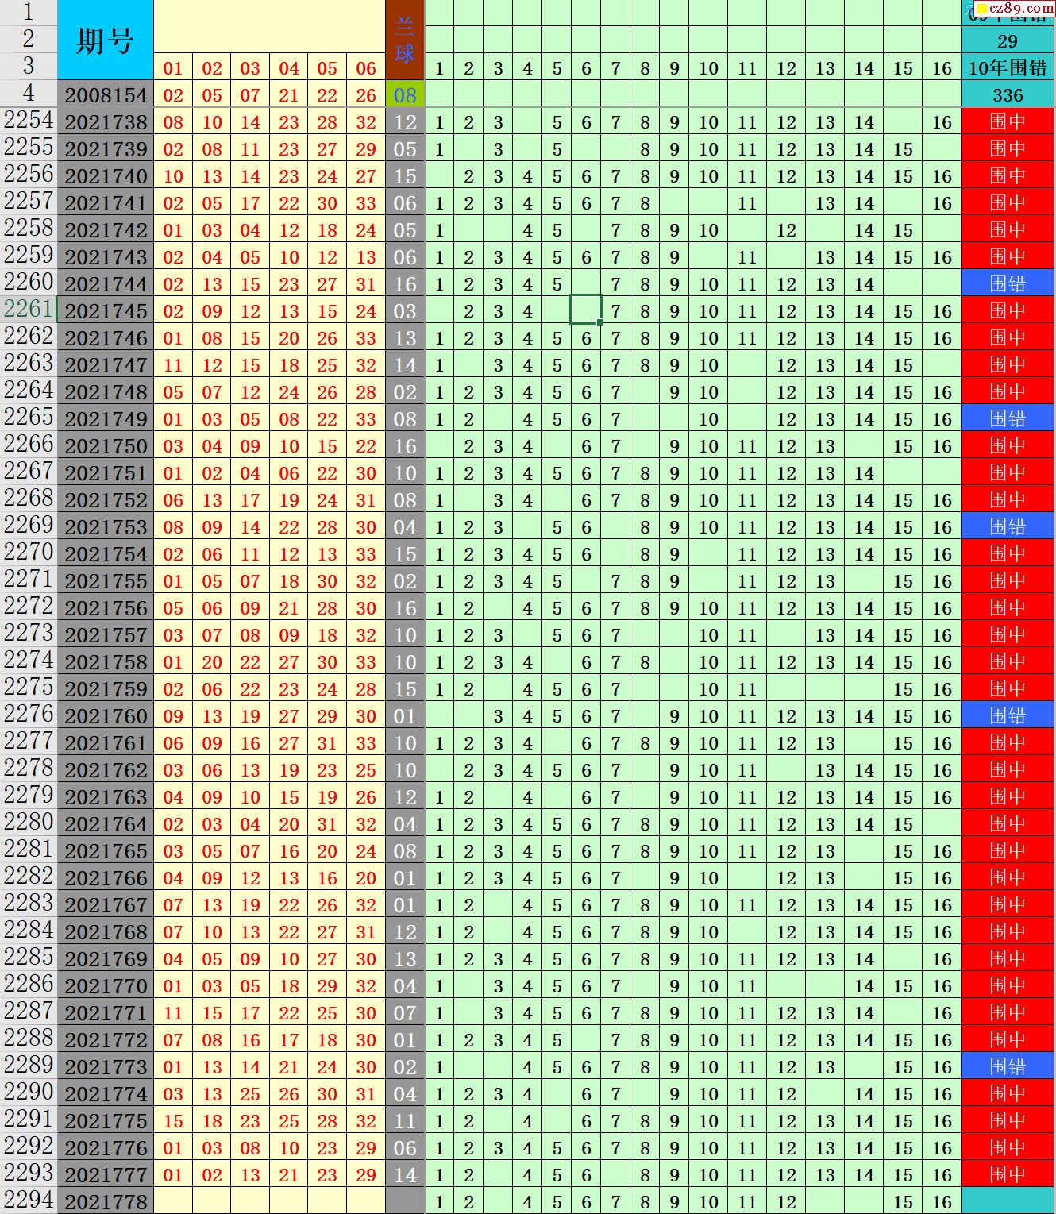Select red ball 26 in row 2008154
Screen dimensions: 1056x1214
(x=366, y=94)
